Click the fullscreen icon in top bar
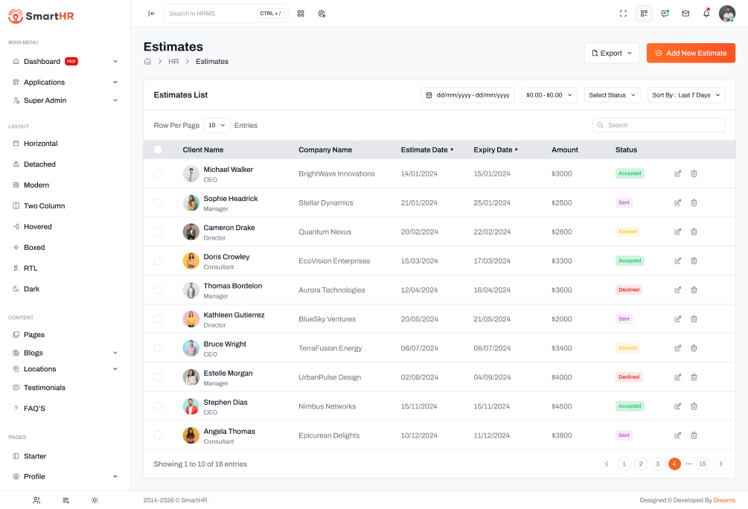This screenshot has width=748, height=509. click(x=623, y=13)
